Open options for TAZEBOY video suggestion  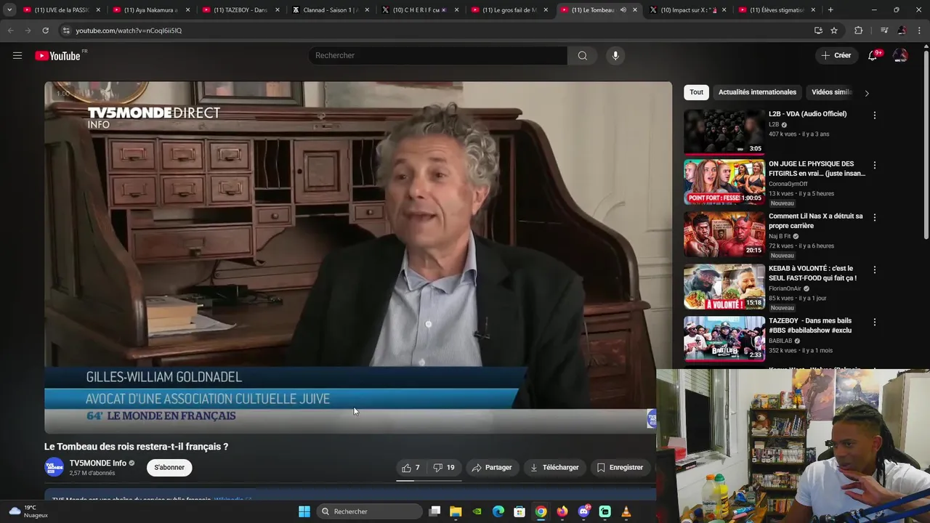point(874,323)
